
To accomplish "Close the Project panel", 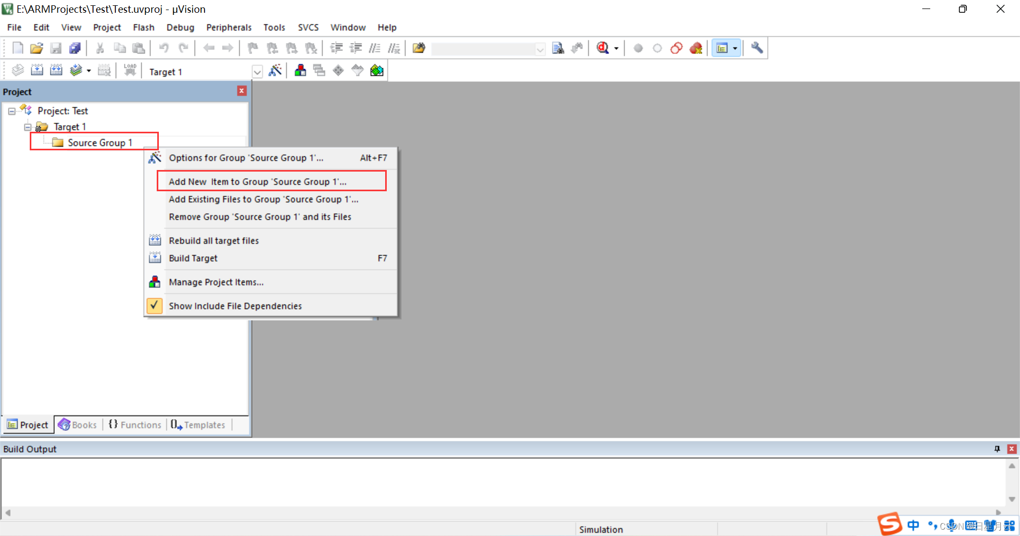I will point(242,91).
